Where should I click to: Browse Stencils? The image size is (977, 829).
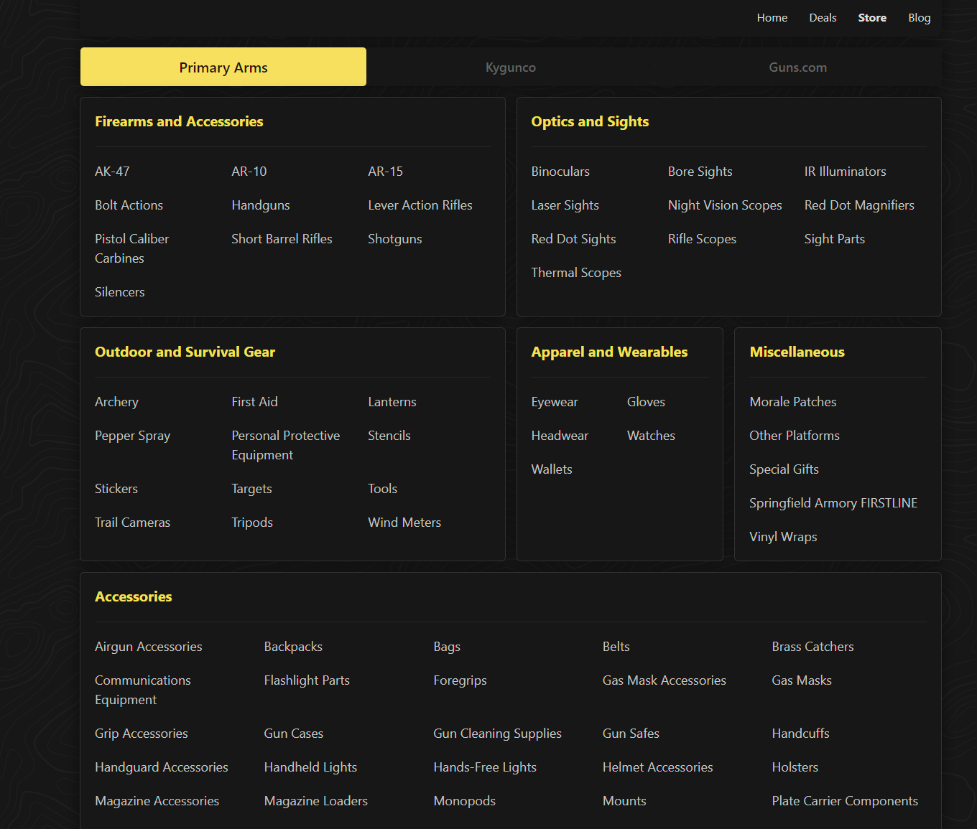389,436
